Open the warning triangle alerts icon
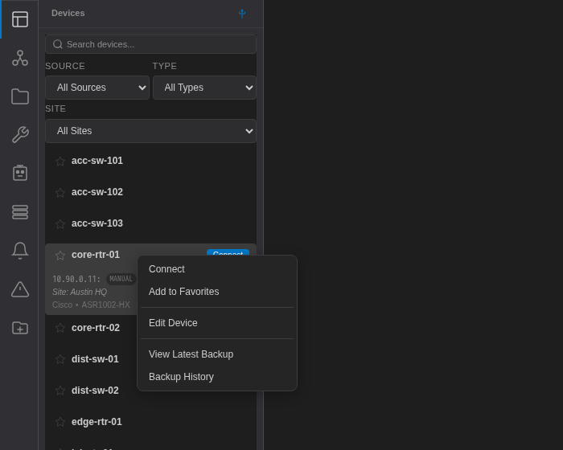 pos(20,289)
